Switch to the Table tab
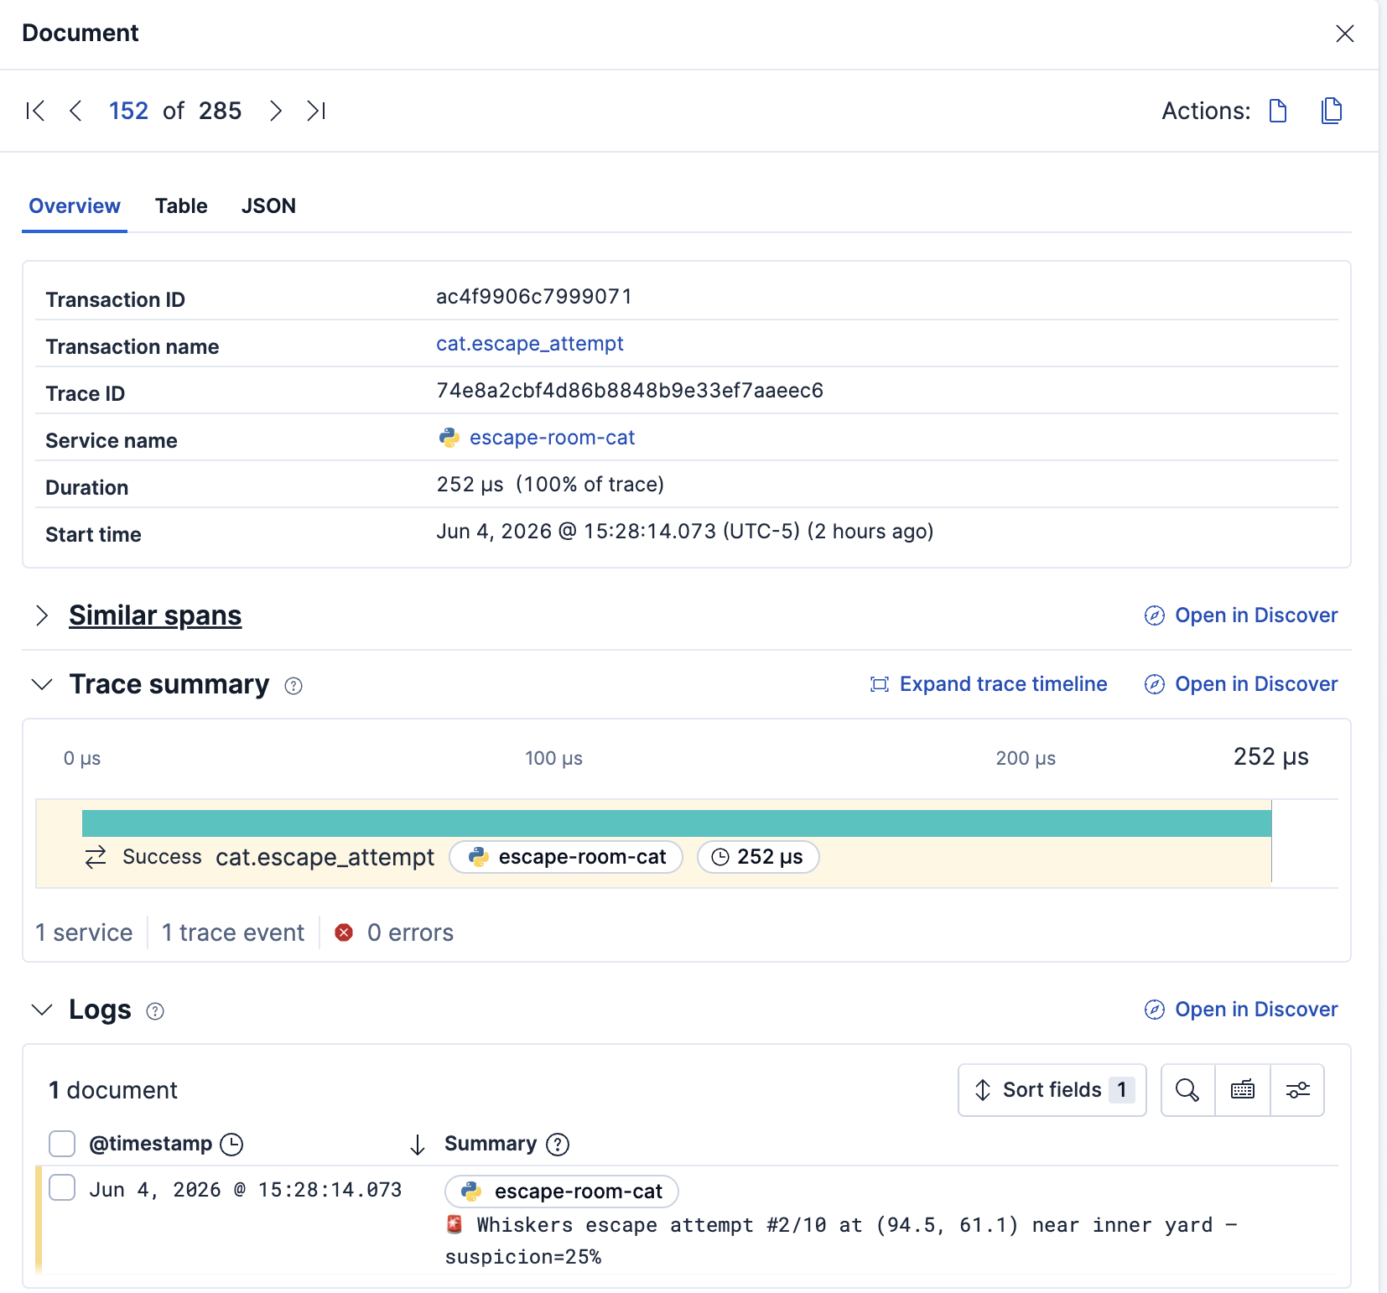 (x=181, y=206)
